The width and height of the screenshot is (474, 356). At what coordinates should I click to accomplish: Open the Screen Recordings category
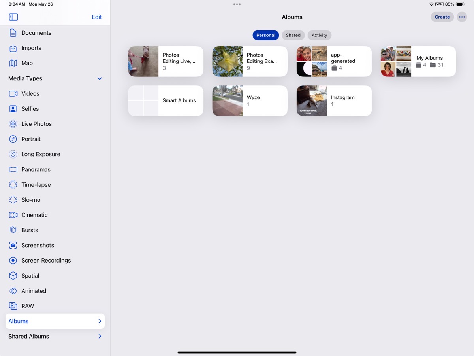(x=45, y=260)
